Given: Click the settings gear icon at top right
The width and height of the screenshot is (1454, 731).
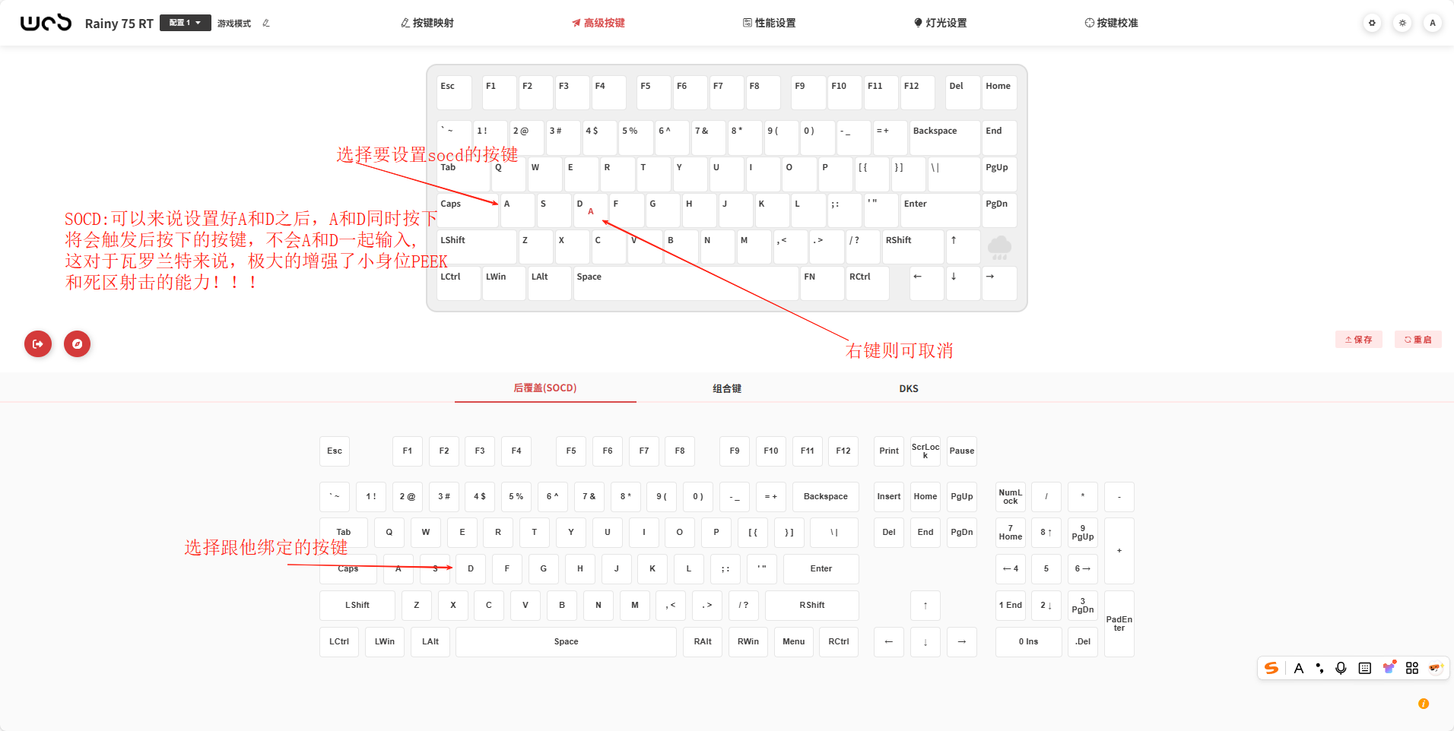Looking at the screenshot, I should (x=1372, y=23).
